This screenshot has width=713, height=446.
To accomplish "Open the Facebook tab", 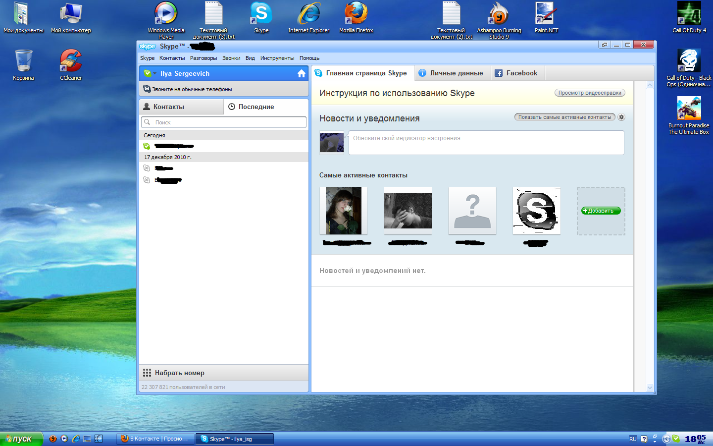I will click(518, 73).
